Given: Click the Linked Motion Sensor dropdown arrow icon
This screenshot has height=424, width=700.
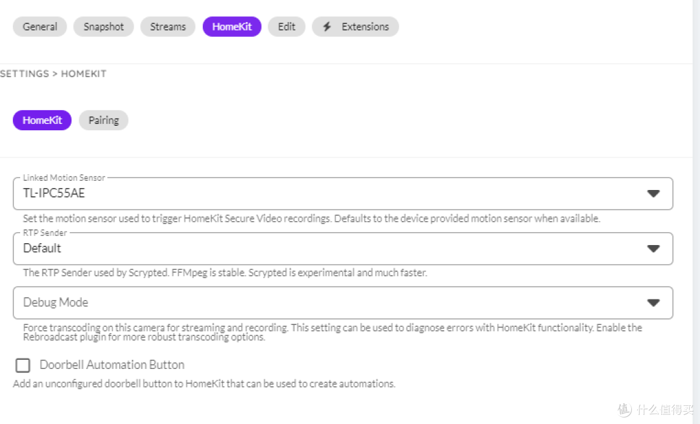Looking at the screenshot, I should coord(653,193).
